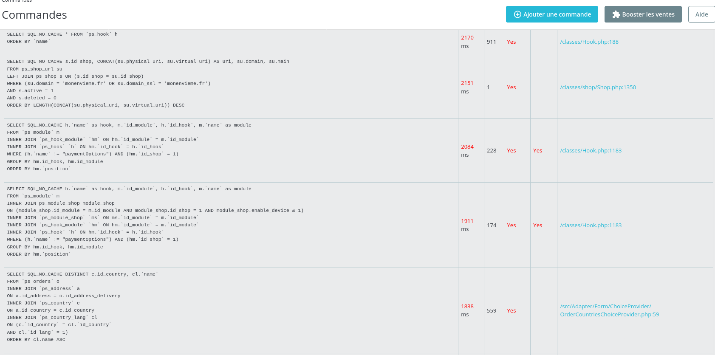This screenshot has height=355, width=715.
Task: Click the SELECT FROM ps_hook ORDER BY name query
Action: 62,38
